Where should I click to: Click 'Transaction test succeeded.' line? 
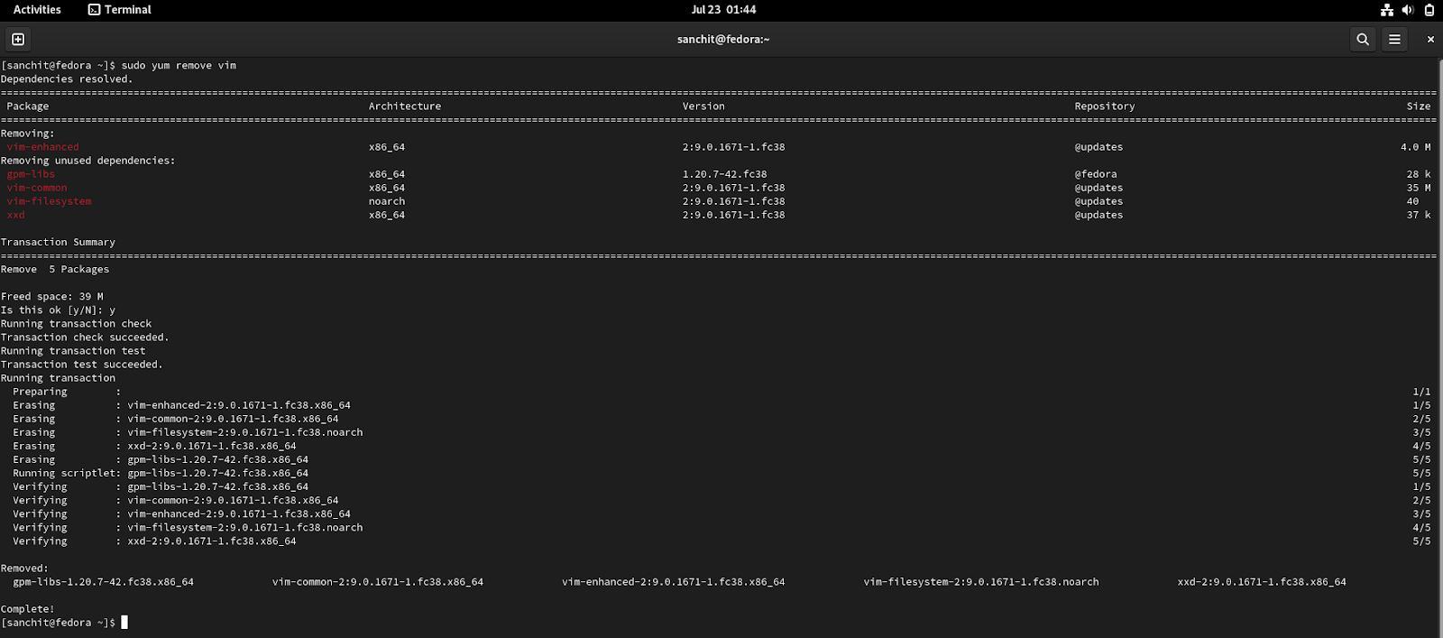click(82, 364)
